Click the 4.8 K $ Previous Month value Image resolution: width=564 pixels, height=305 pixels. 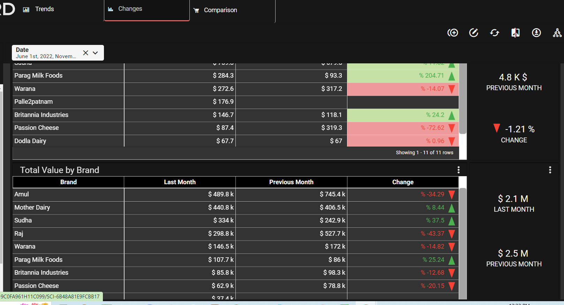coord(513,77)
